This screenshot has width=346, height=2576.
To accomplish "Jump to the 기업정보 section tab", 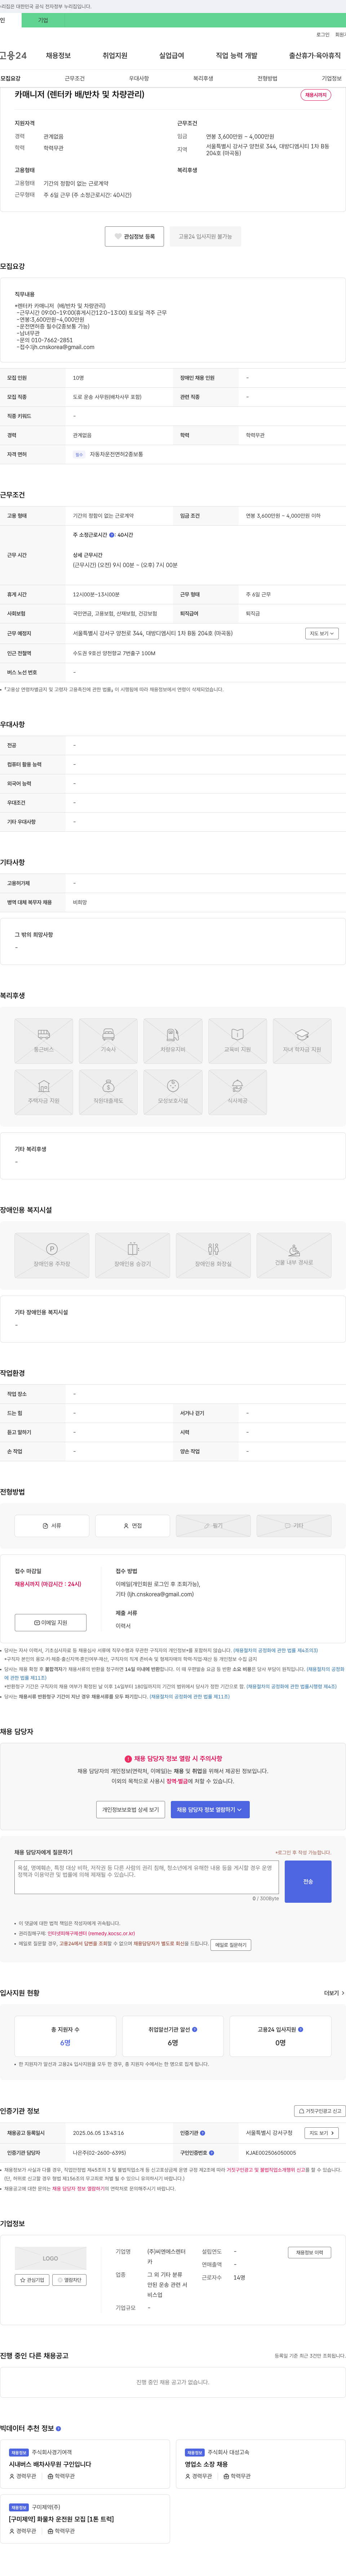I will tap(331, 78).
